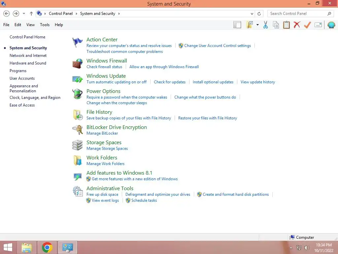The height and width of the screenshot is (254, 338).
Task: Click Control Panel in the address breadcrumb
Action: point(61,14)
